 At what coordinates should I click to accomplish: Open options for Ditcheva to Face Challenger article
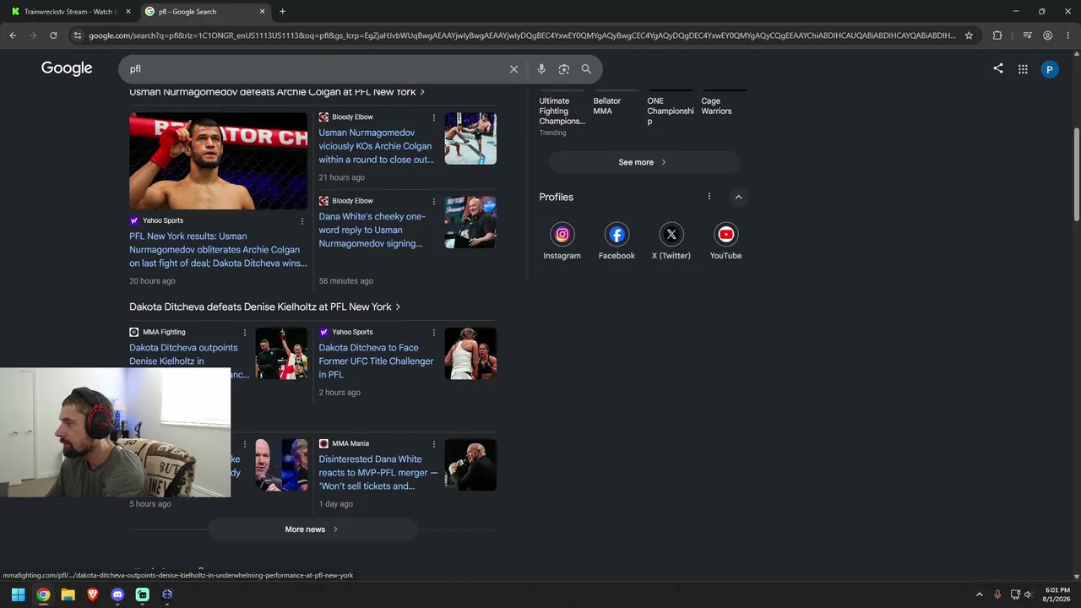click(x=434, y=333)
